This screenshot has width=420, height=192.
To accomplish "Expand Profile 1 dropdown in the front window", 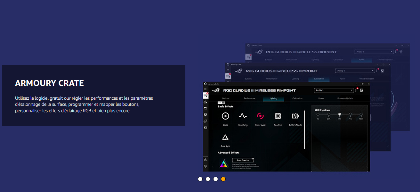I will coord(334,90).
